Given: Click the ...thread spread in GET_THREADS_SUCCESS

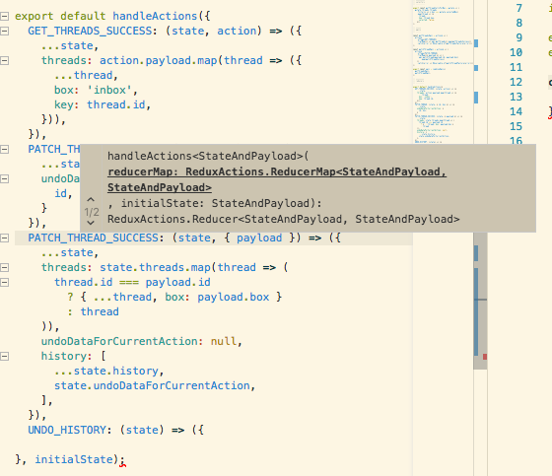Looking at the screenshot, I should [84, 75].
